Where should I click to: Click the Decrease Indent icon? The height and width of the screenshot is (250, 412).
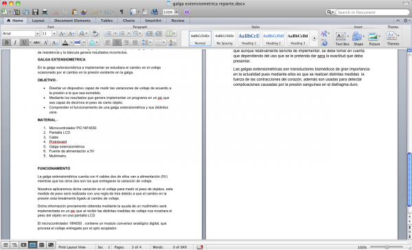pyautogui.click(x=149, y=34)
